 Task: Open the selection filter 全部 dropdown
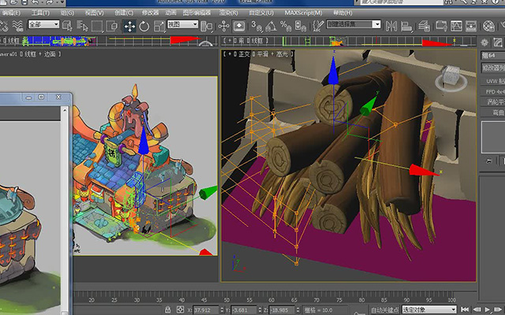[x=44, y=24]
